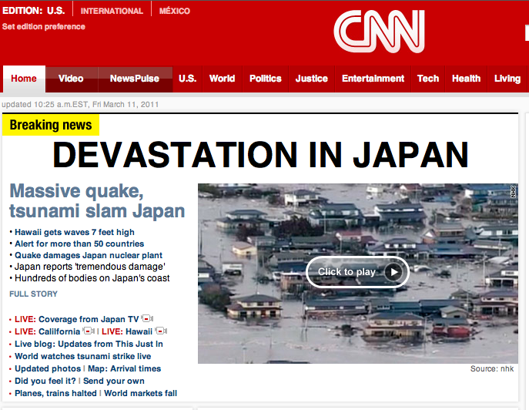529x410 pixels.
Task: Switch to the Video tab
Action: coord(71,79)
